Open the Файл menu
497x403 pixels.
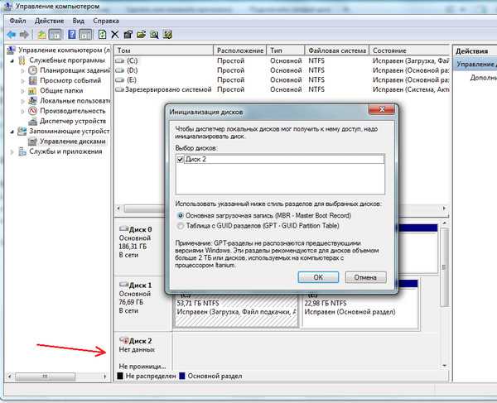point(17,21)
